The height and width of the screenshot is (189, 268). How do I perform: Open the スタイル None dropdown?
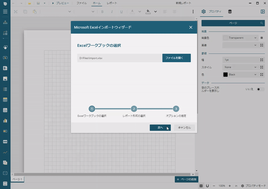(x=240, y=67)
